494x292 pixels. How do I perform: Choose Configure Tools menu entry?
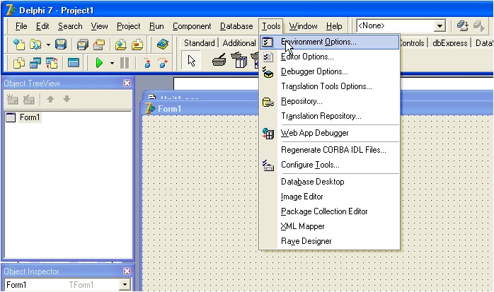(x=330, y=165)
